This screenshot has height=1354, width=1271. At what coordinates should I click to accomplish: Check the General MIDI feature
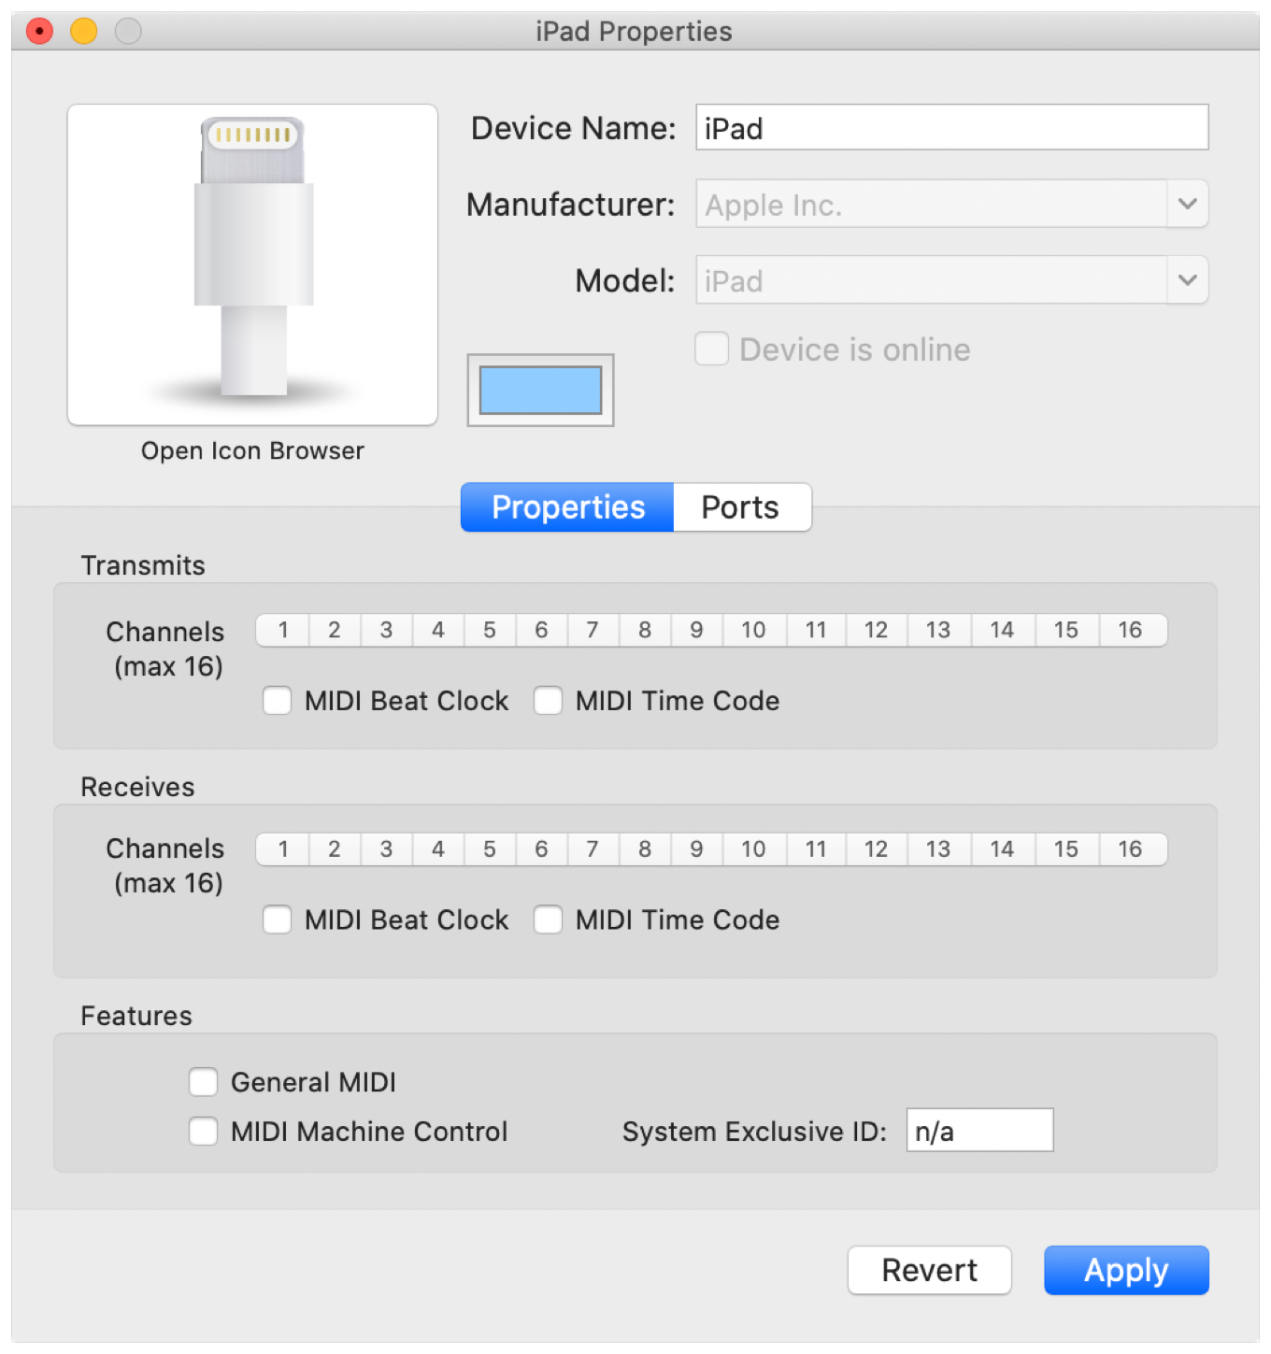pos(204,1082)
